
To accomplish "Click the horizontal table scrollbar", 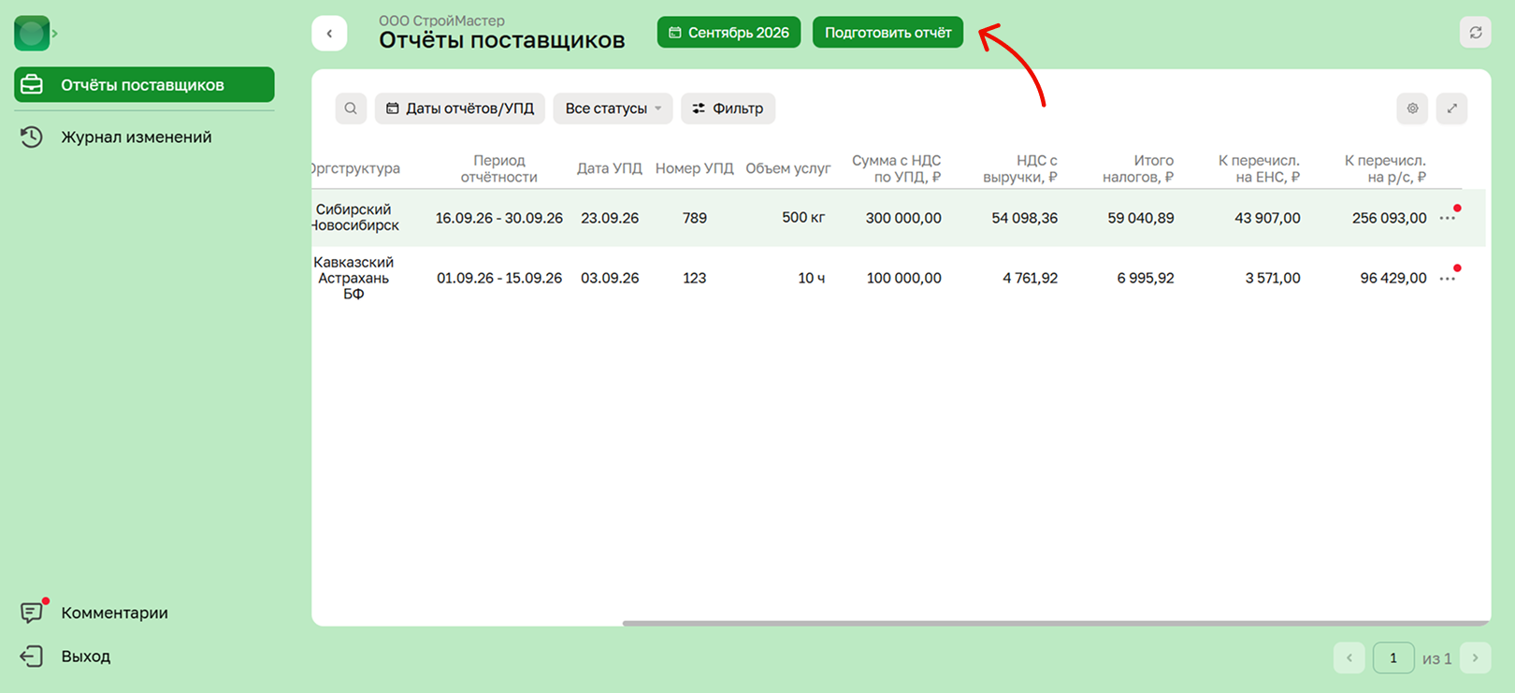I will pyautogui.click(x=1055, y=623).
